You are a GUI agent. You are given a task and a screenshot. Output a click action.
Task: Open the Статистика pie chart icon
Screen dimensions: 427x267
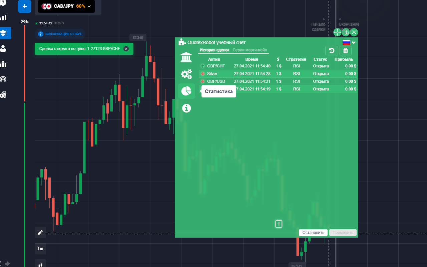click(186, 91)
